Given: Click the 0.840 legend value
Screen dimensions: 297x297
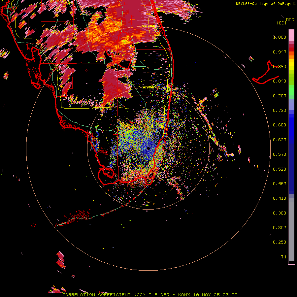Looking at the screenshot, I should [280, 81].
